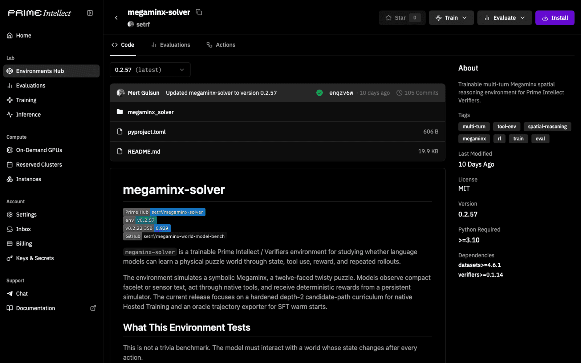Open the megaminx_solver folder
The height and width of the screenshot is (363, 581).
tap(277, 112)
